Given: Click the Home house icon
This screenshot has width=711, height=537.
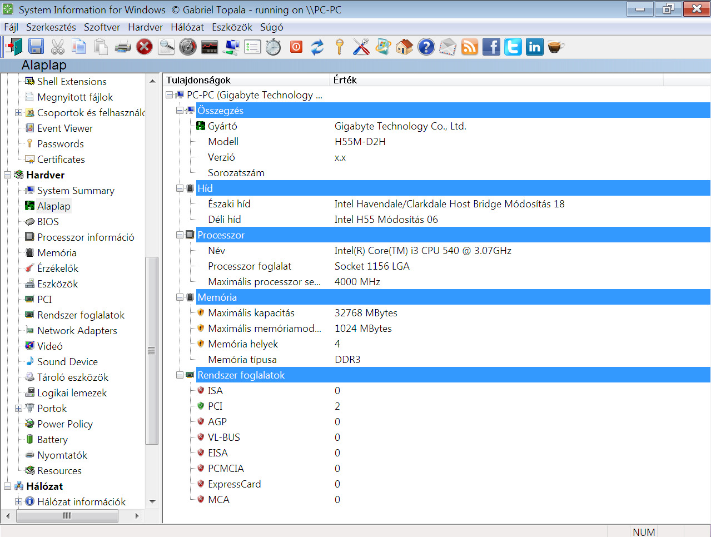Looking at the screenshot, I should click(405, 47).
